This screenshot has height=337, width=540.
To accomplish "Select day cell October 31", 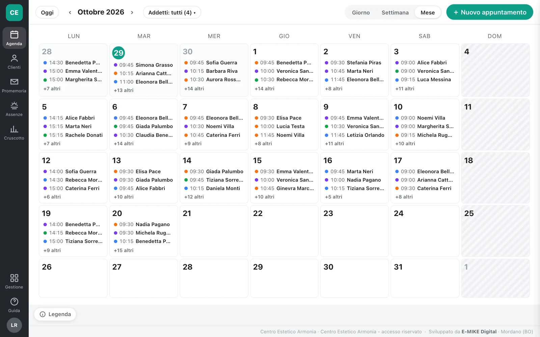I will coord(425,278).
